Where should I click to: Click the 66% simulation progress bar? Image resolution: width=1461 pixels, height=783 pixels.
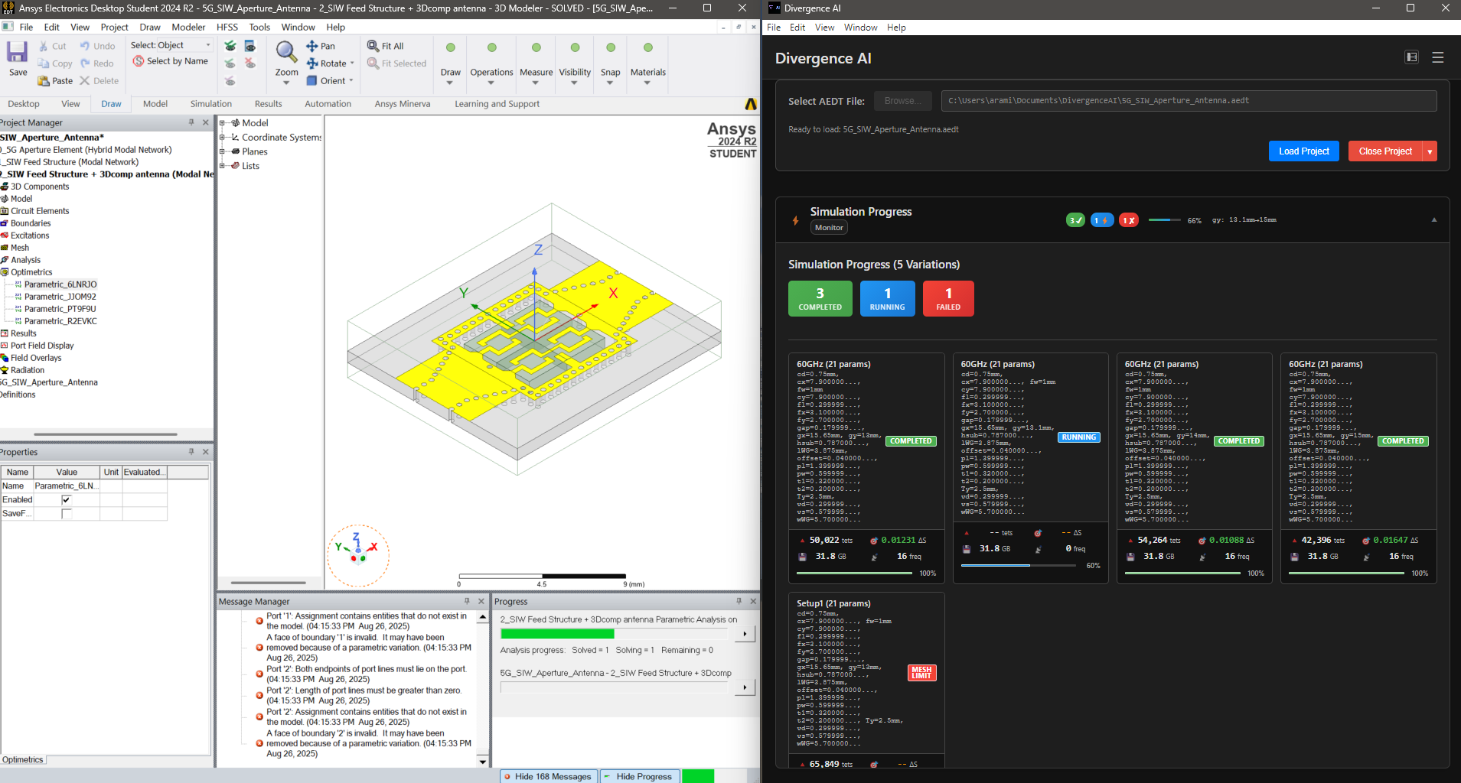(1166, 219)
